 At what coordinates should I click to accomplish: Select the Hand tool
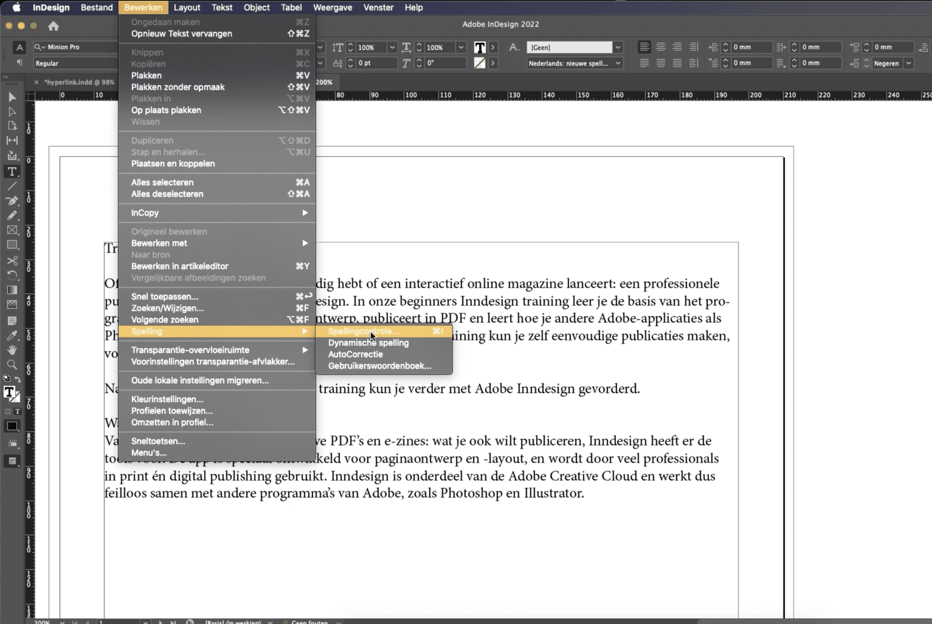pyautogui.click(x=12, y=350)
